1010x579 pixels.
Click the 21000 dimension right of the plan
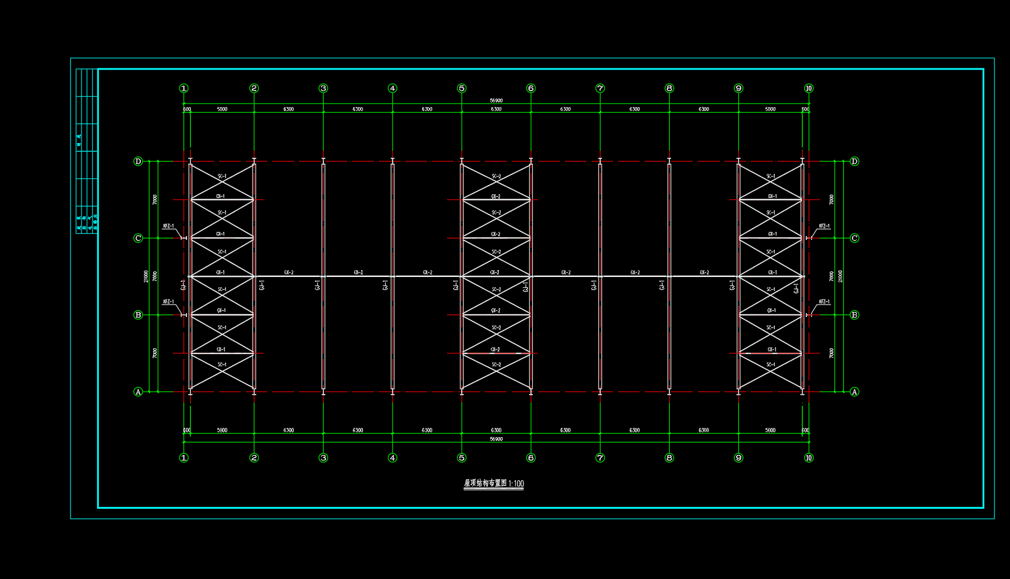point(840,276)
